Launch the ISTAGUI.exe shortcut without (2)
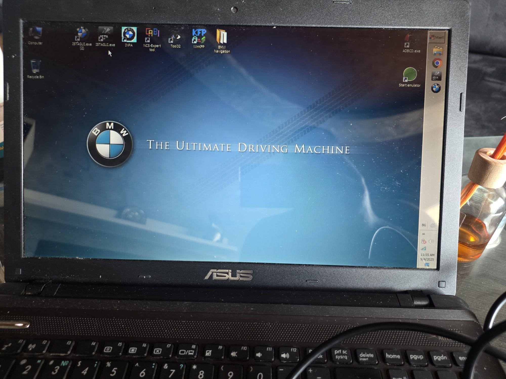This screenshot has height=379, width=506. pyautogui.click(x=105, y=37)
